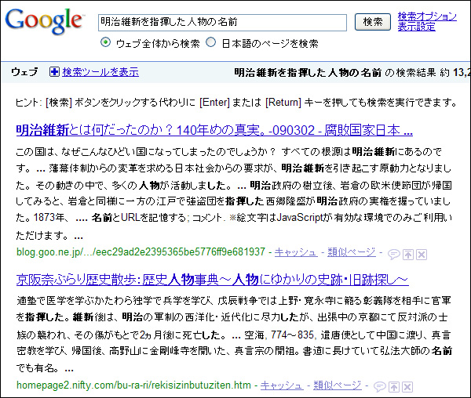Select 日本語のページを検索 radio button

pos(211,43)
